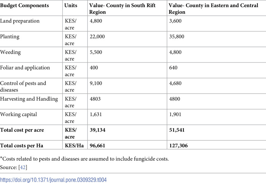This screenshot has width=266, height=183.
Task: Select the 39,134 total cost cell
Action: (97, 130)
